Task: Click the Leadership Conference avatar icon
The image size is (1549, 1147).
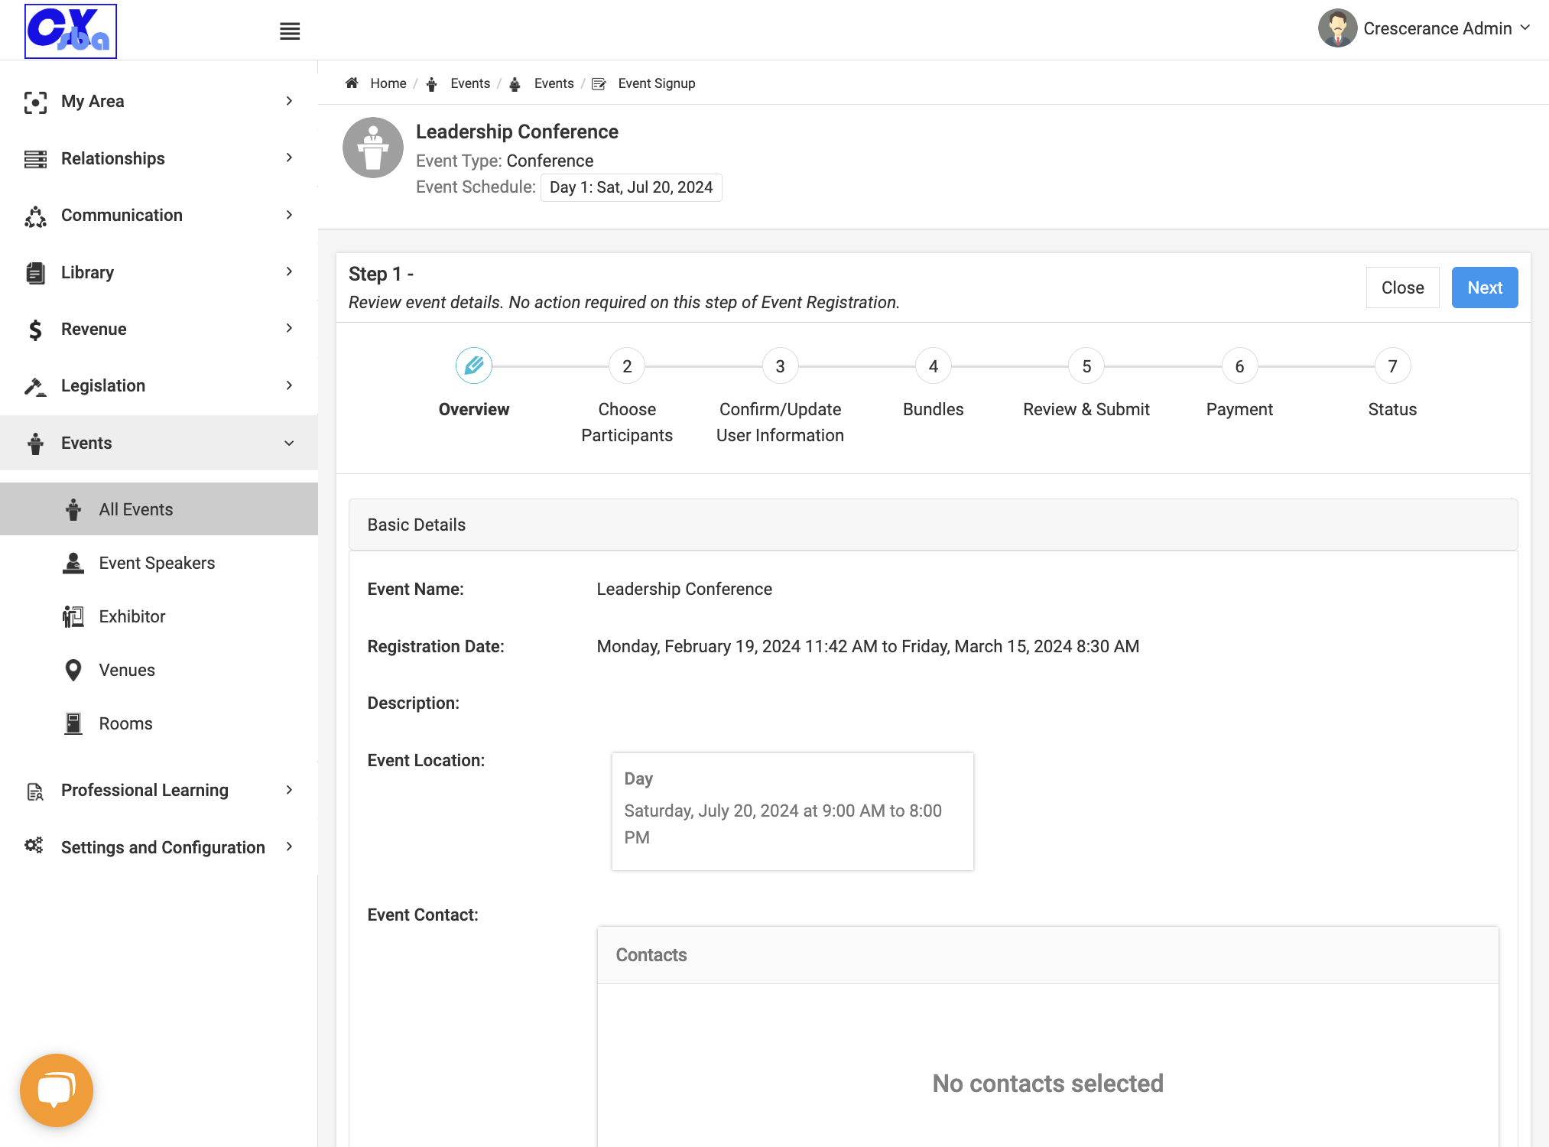Action: pyautogui.click(x=373, y=148)
